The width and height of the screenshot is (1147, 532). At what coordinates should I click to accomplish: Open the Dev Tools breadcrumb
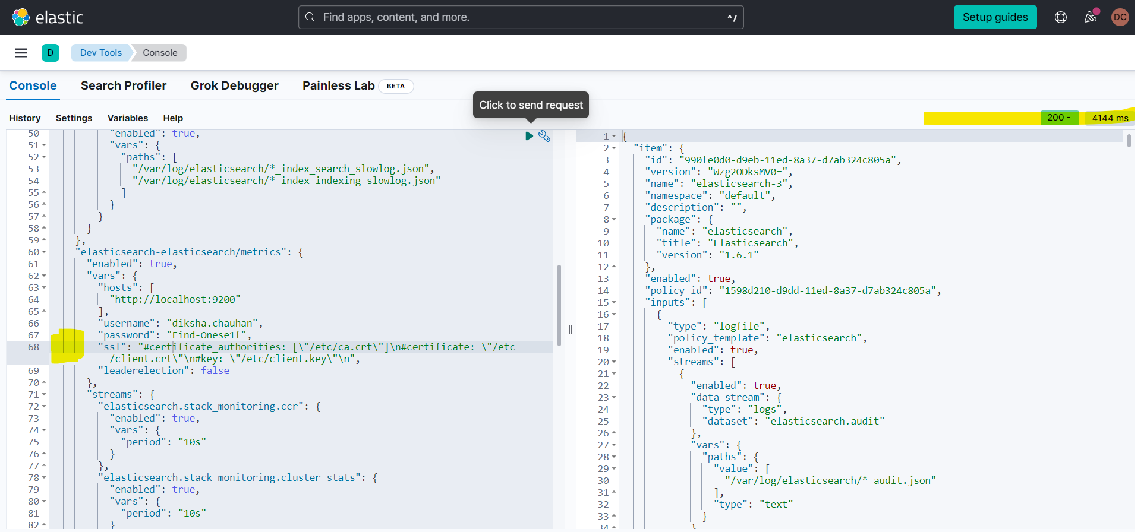(x=101, y=53)
